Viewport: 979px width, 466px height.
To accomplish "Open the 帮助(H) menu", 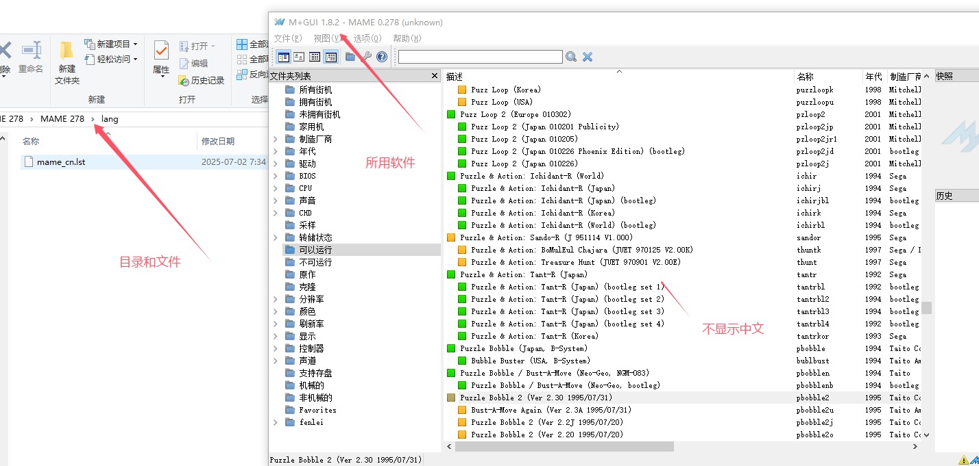I will pyautogui.click(x=407, y=38).
